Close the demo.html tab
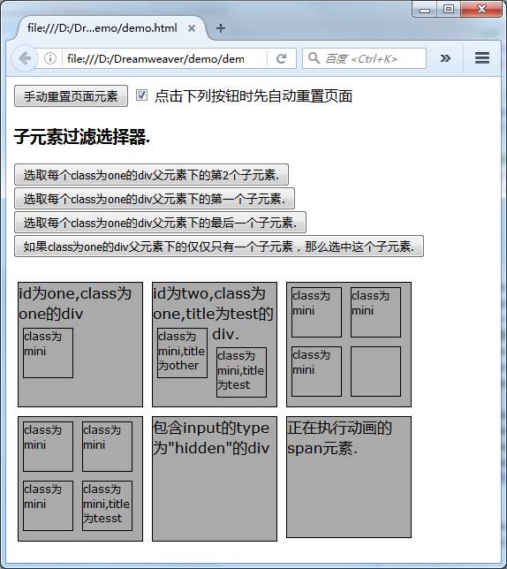Image resolution: width=507 pixels, height=569 pixels. pos(192,28)
